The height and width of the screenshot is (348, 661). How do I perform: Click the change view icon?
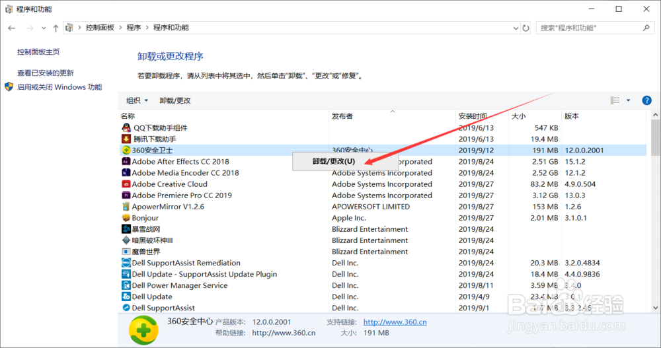tap(615, 100)
